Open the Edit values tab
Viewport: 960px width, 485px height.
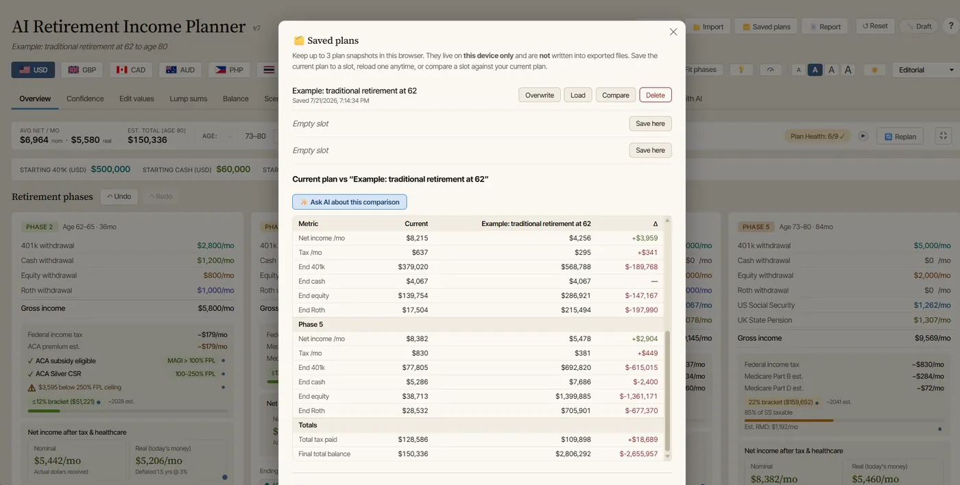(x=136, y=99)
